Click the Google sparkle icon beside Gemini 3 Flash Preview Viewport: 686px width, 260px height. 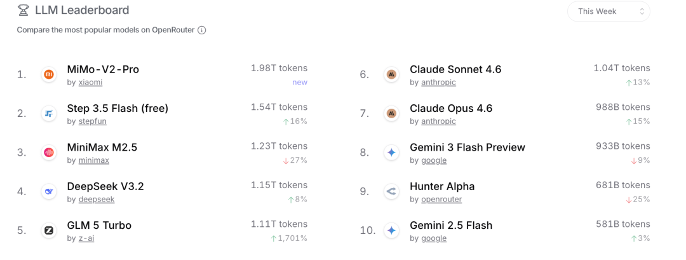pyautogui.click(x=391, y=153)
